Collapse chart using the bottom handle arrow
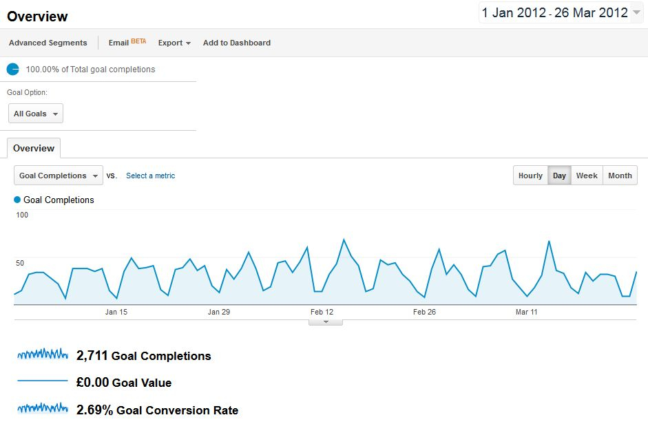Screen dimensions: 648x424 tap(326, 321)
